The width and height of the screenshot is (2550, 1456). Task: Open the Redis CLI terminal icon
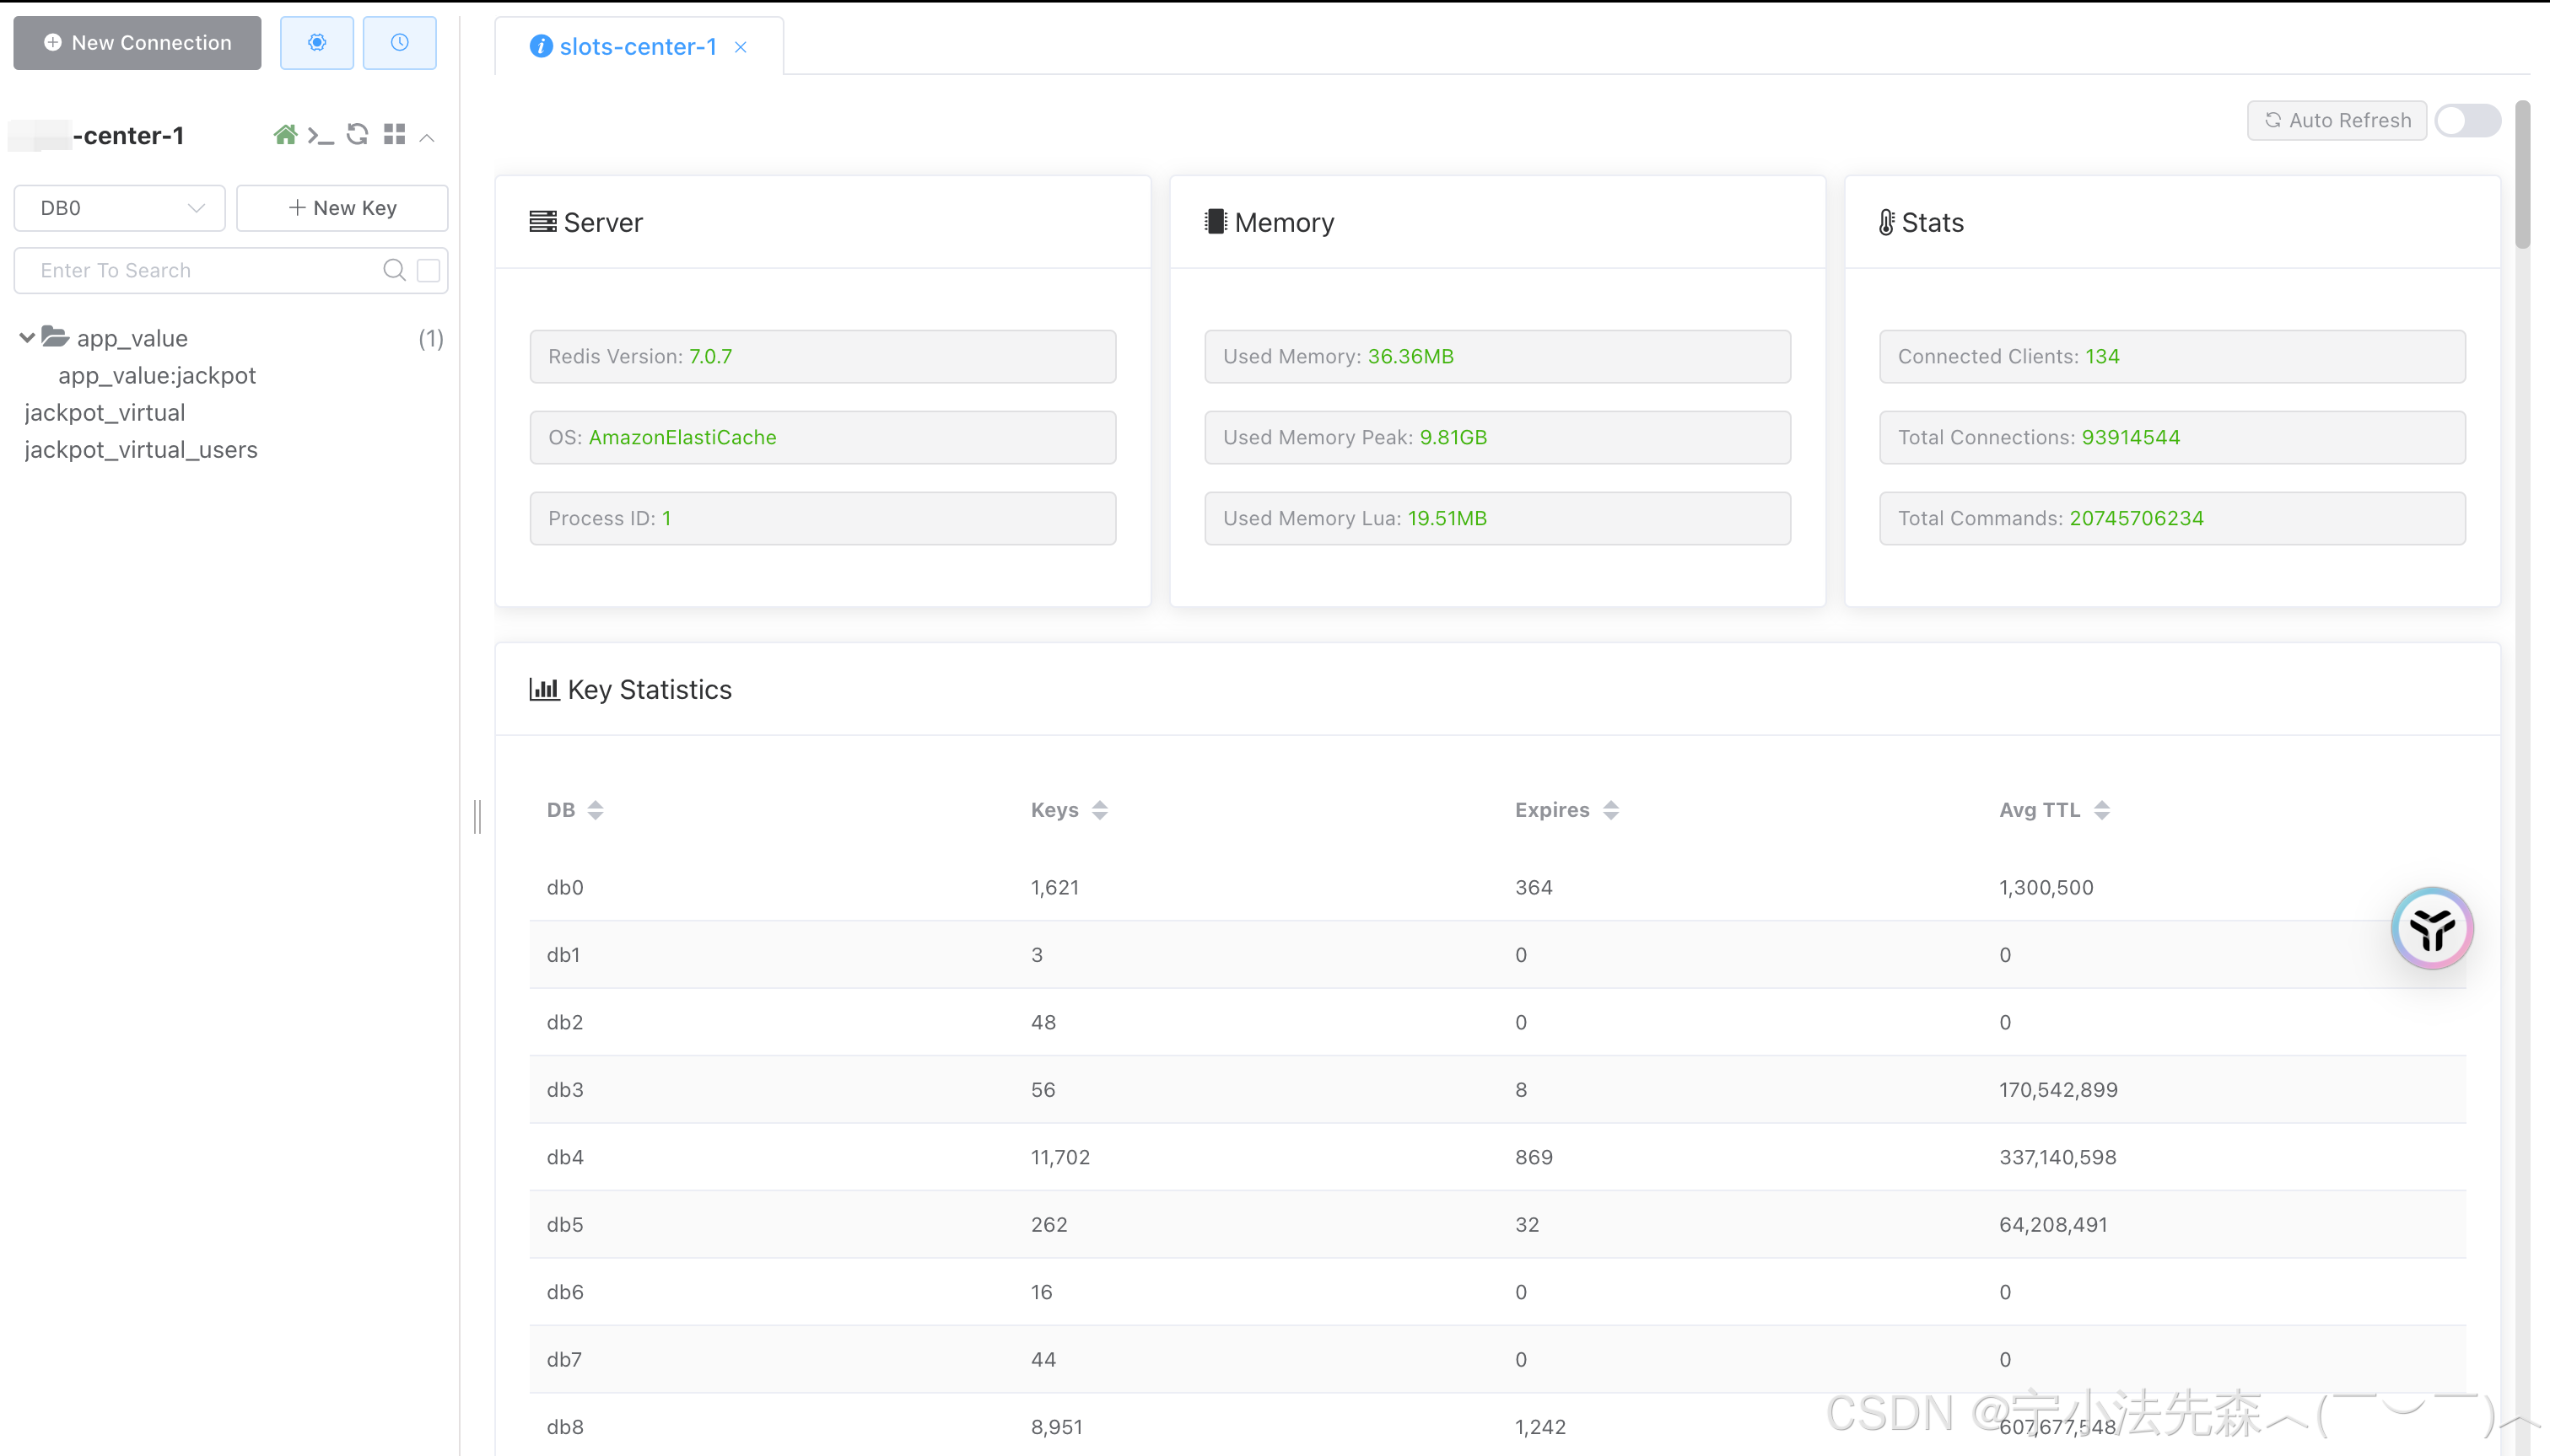point(321,134)
